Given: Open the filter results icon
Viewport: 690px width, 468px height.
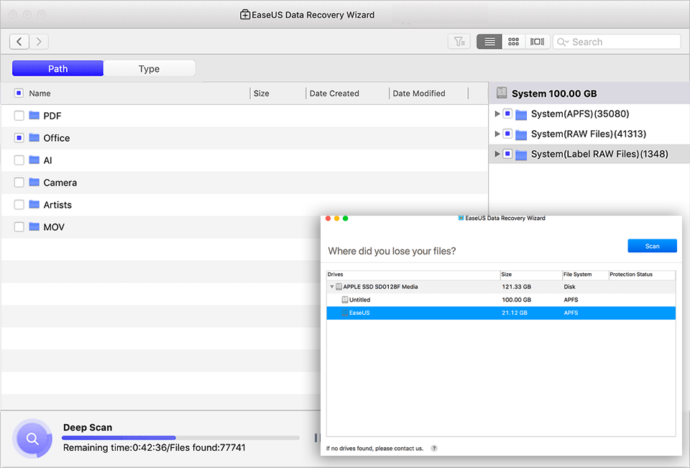Looking at the screenshot, I should click(x=459, y=41).
